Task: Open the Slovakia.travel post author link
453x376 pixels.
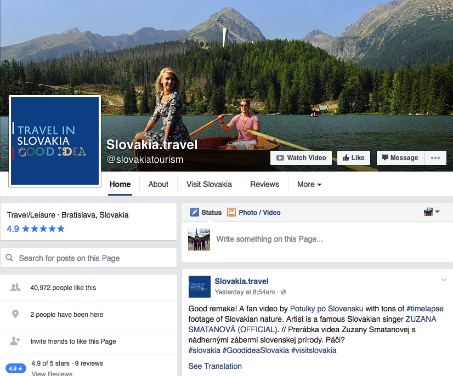Action: (241, 281)
